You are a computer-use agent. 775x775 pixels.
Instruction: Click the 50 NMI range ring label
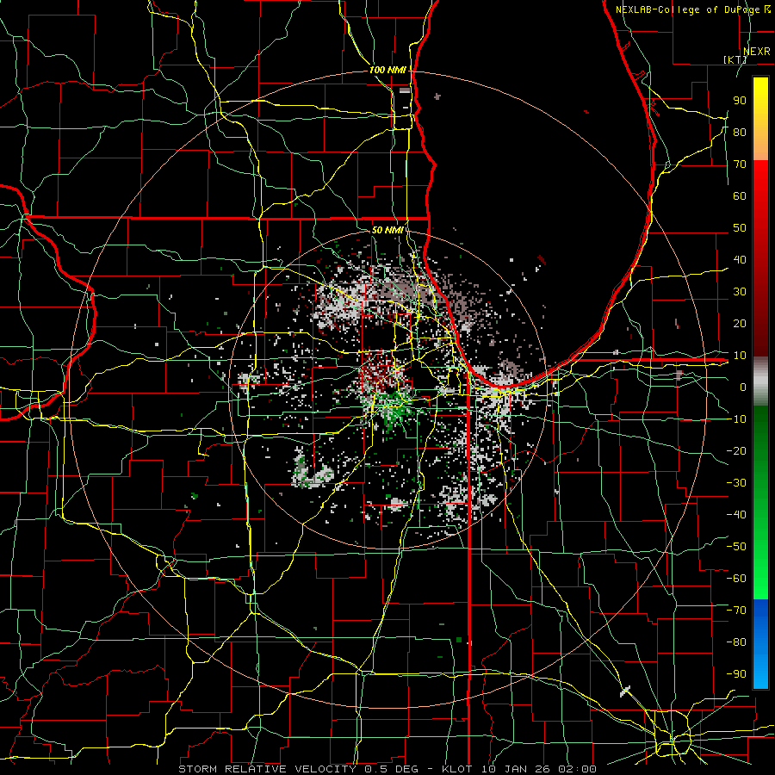coord(387,230)
